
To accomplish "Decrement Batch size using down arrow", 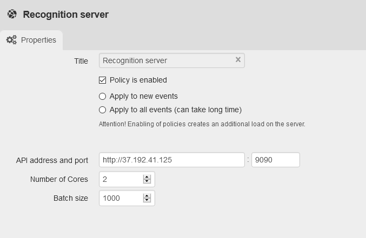I will pyautogui.click(x=147, y=201).
